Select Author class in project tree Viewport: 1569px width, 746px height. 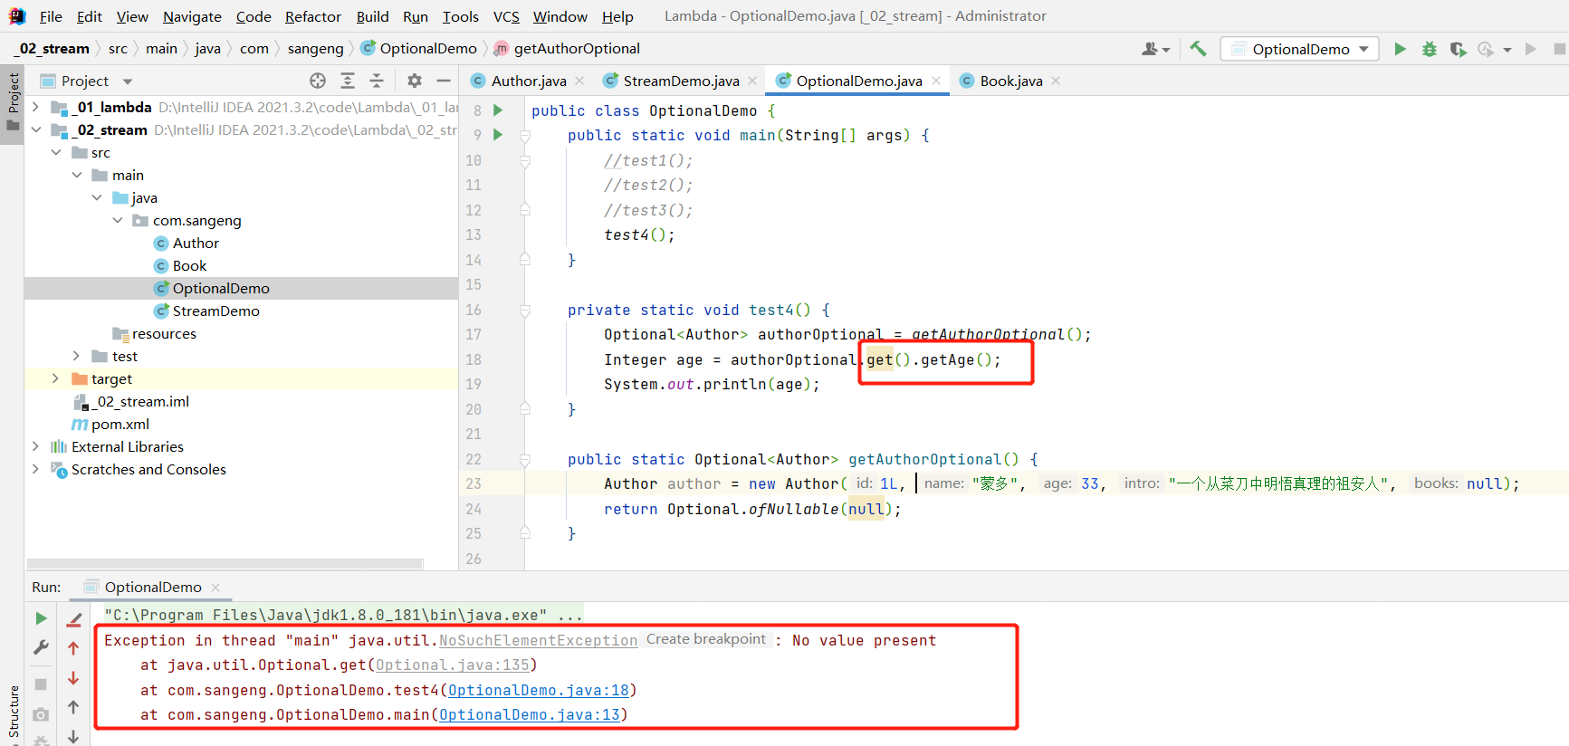196,243
